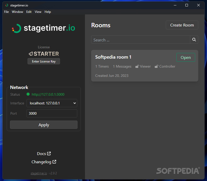Open the Changelog link
The width and height of the screenshot is (207, 181).
[x=44, y=162]
